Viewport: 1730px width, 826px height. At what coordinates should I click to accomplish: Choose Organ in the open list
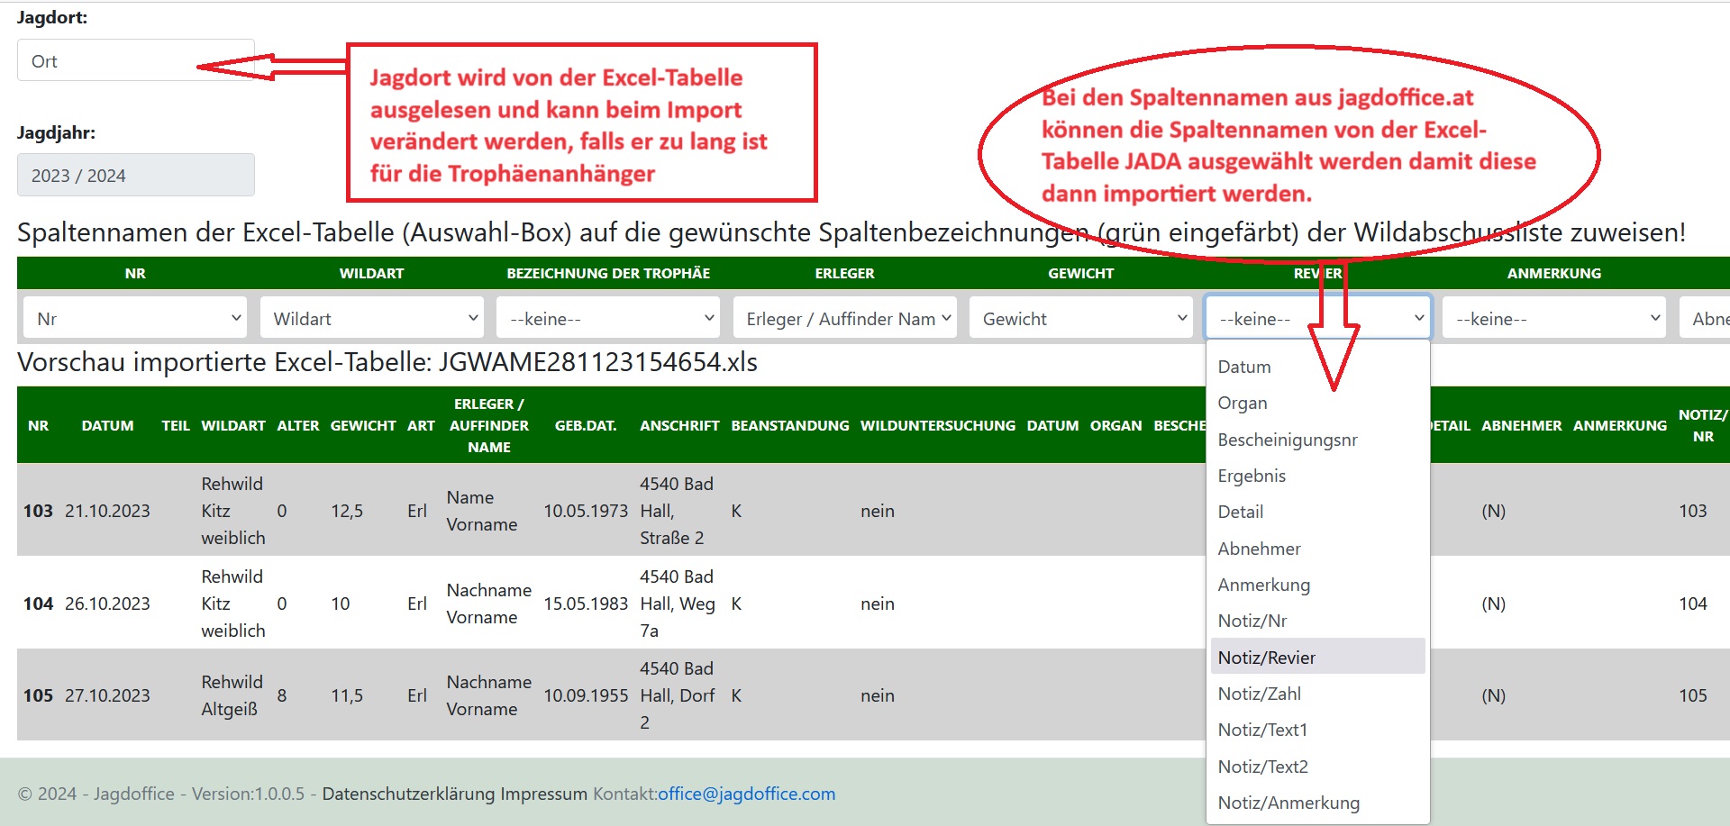(x=1243, y=403)
